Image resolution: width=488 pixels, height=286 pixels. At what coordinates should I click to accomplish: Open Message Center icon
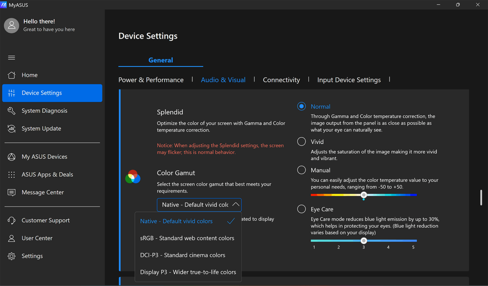11,193
